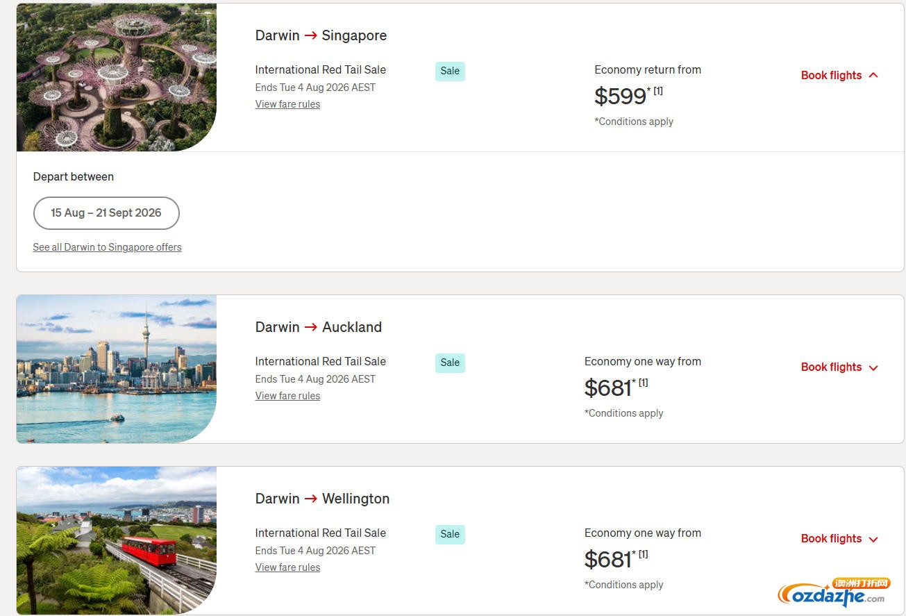The image size is (906, 616).
Task: View fare rules for Darwin to Singapore
Action: click(287, 104)
